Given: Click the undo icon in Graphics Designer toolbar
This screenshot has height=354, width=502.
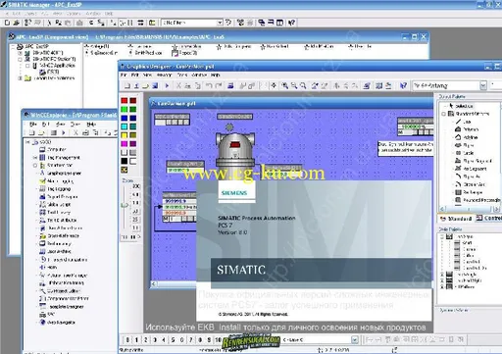Looking at the screenshot, I should [x=209, y=85].
